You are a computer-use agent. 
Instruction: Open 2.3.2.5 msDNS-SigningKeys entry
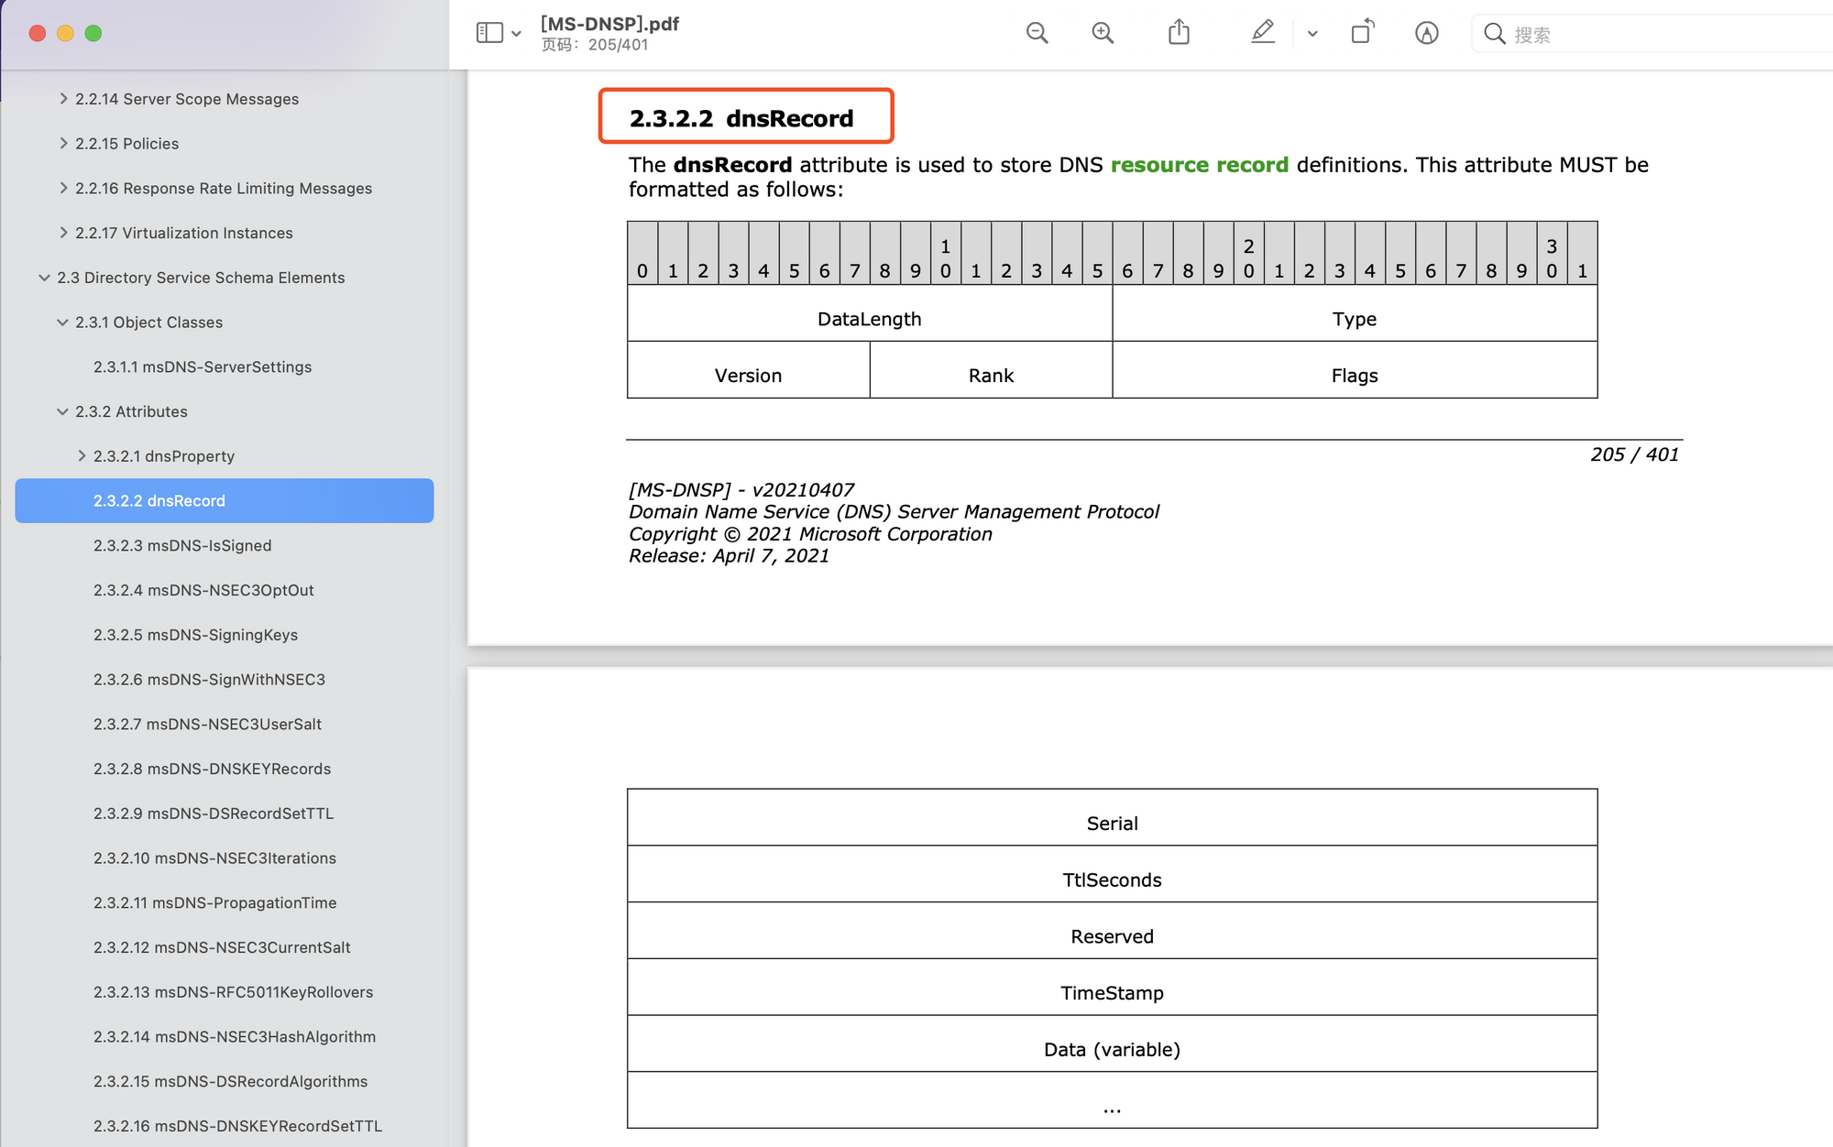coord(195,635)
